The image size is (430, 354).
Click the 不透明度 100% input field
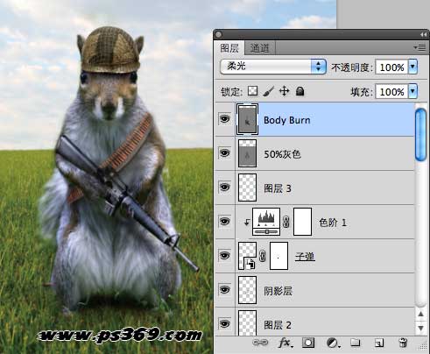[x=391, y=67]
